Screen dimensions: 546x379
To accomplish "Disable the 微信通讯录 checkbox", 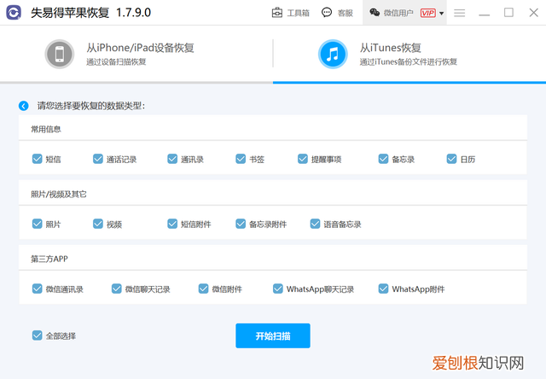I will coord(38,289).
